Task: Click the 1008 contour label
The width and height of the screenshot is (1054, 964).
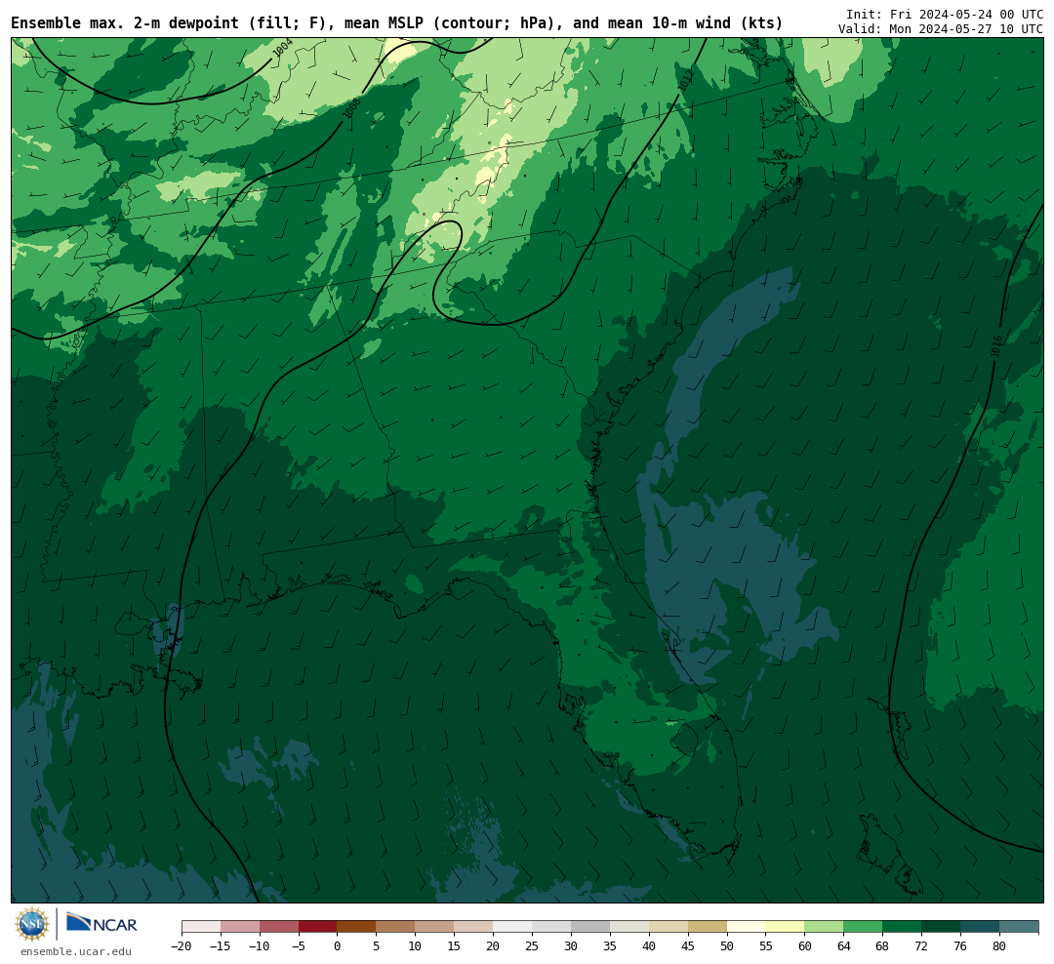Action: [x=352, y=108]
